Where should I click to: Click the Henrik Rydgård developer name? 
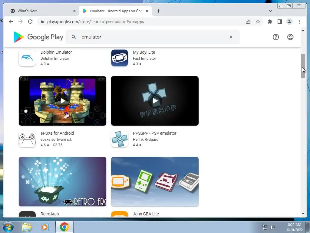coord(146,140)
